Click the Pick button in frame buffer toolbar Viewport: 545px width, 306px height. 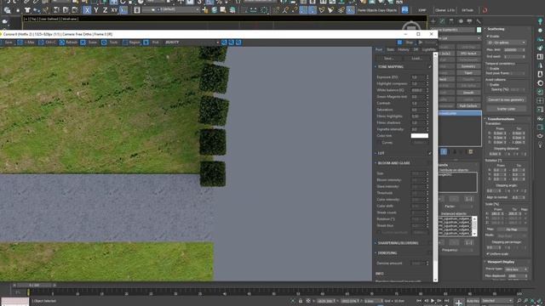click(152, 42)
